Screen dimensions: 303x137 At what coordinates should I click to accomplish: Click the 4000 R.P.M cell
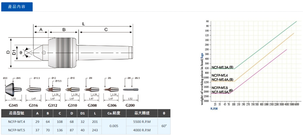[142, 130]
